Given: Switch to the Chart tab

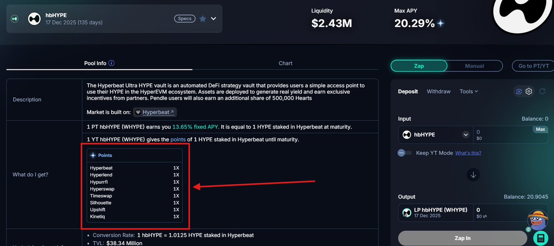Looking at the screenshot, I should pyautogui.click(x=286, y=63).
